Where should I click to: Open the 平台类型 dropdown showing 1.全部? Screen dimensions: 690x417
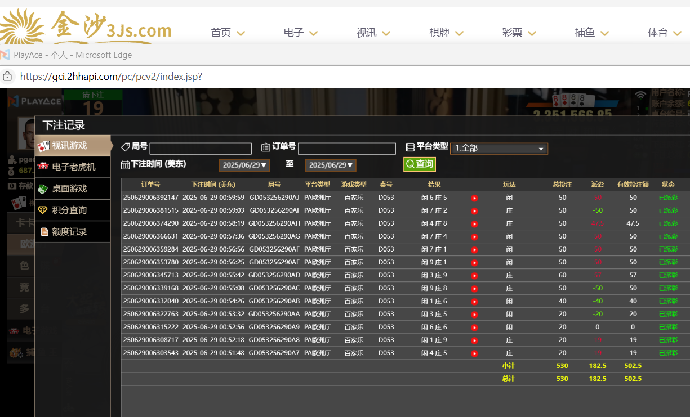point(498,149)
